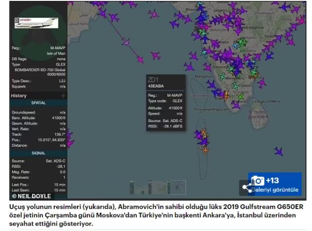Expand History with the plus icon
The height and width of the screenshot is (231, 312).
tap(63, 96)
